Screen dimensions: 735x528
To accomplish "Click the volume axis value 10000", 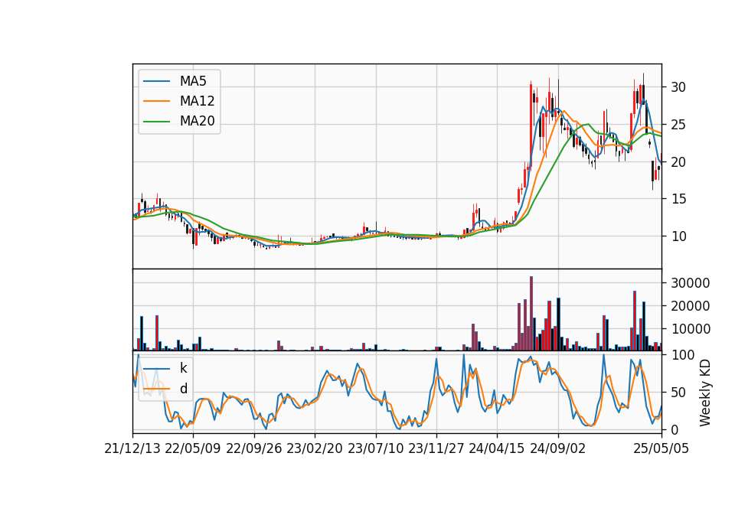I will (x=690, y=329).
